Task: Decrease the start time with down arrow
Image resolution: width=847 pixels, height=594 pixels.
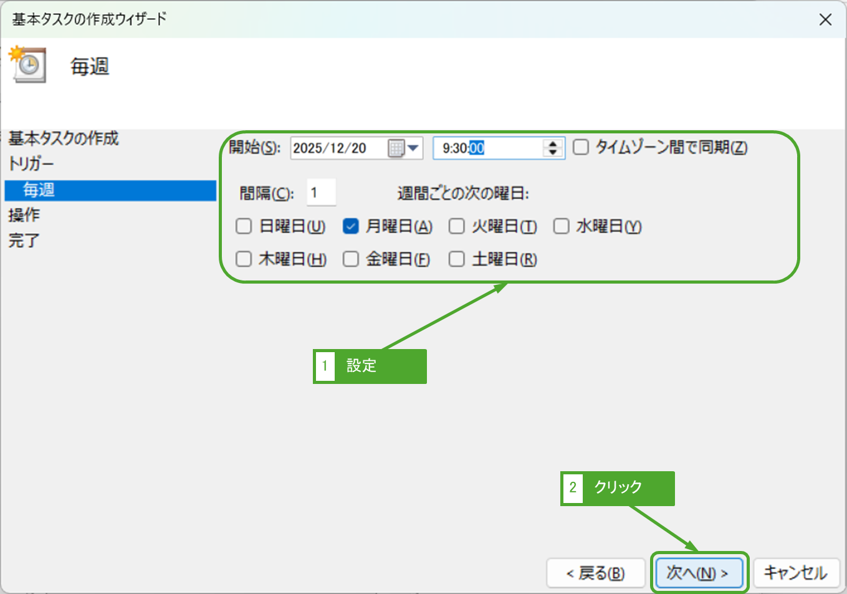Action: point(552,153)
